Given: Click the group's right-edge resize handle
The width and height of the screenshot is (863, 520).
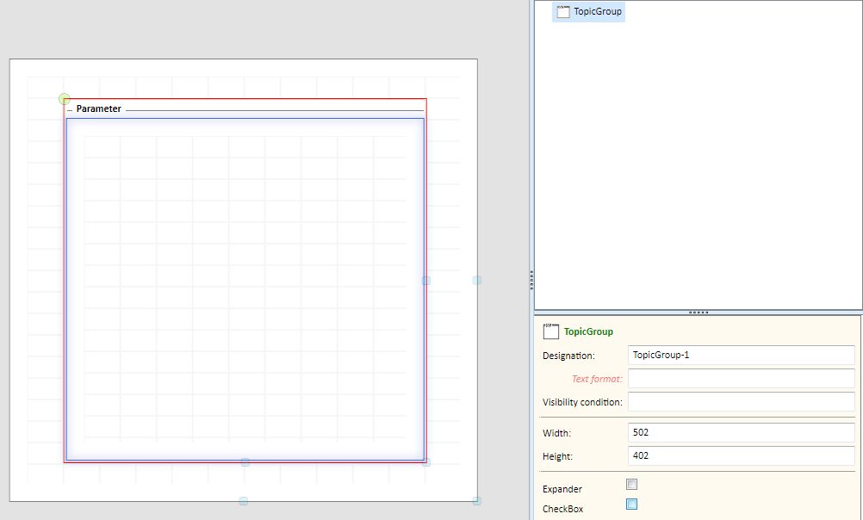Looking at the screenshot, I should (x=425, y=281).
